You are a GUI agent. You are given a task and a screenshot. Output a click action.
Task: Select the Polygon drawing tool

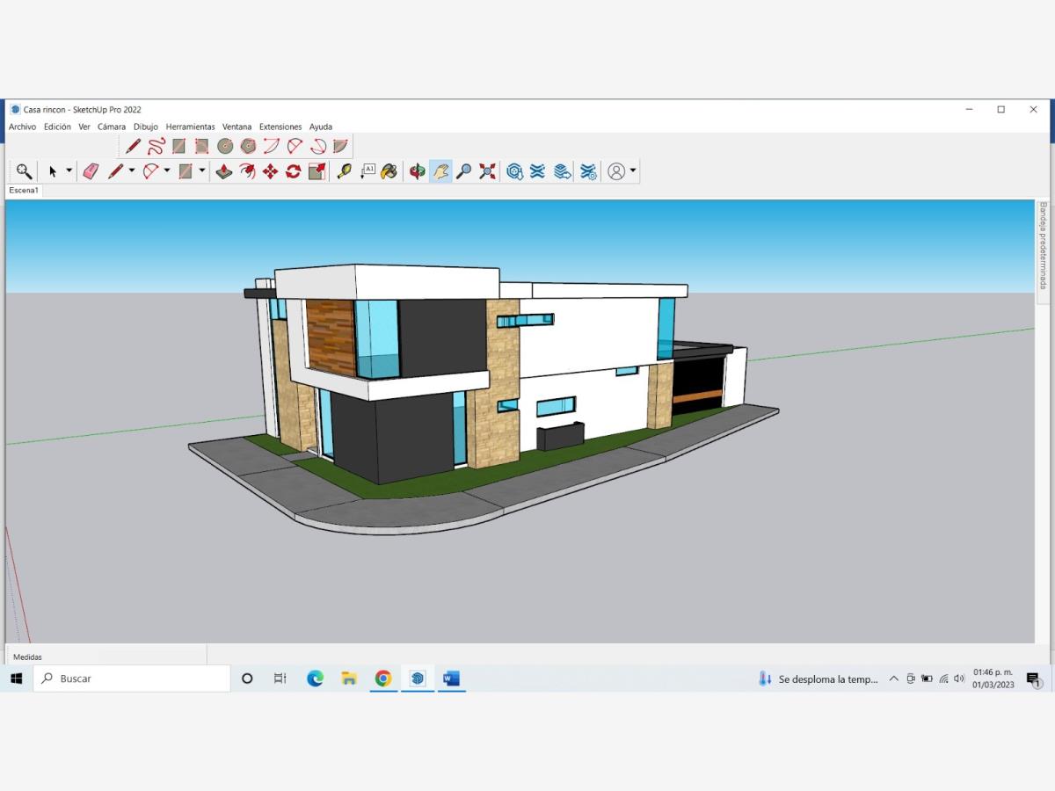248,146
